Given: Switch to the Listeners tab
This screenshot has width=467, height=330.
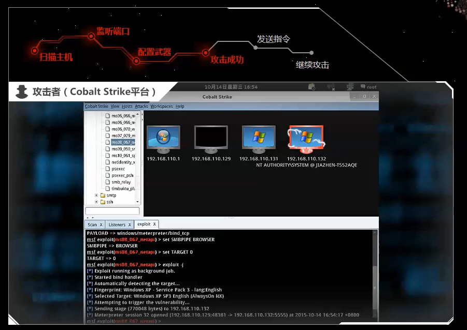Looking at the screenshot, I should (117, 225).
